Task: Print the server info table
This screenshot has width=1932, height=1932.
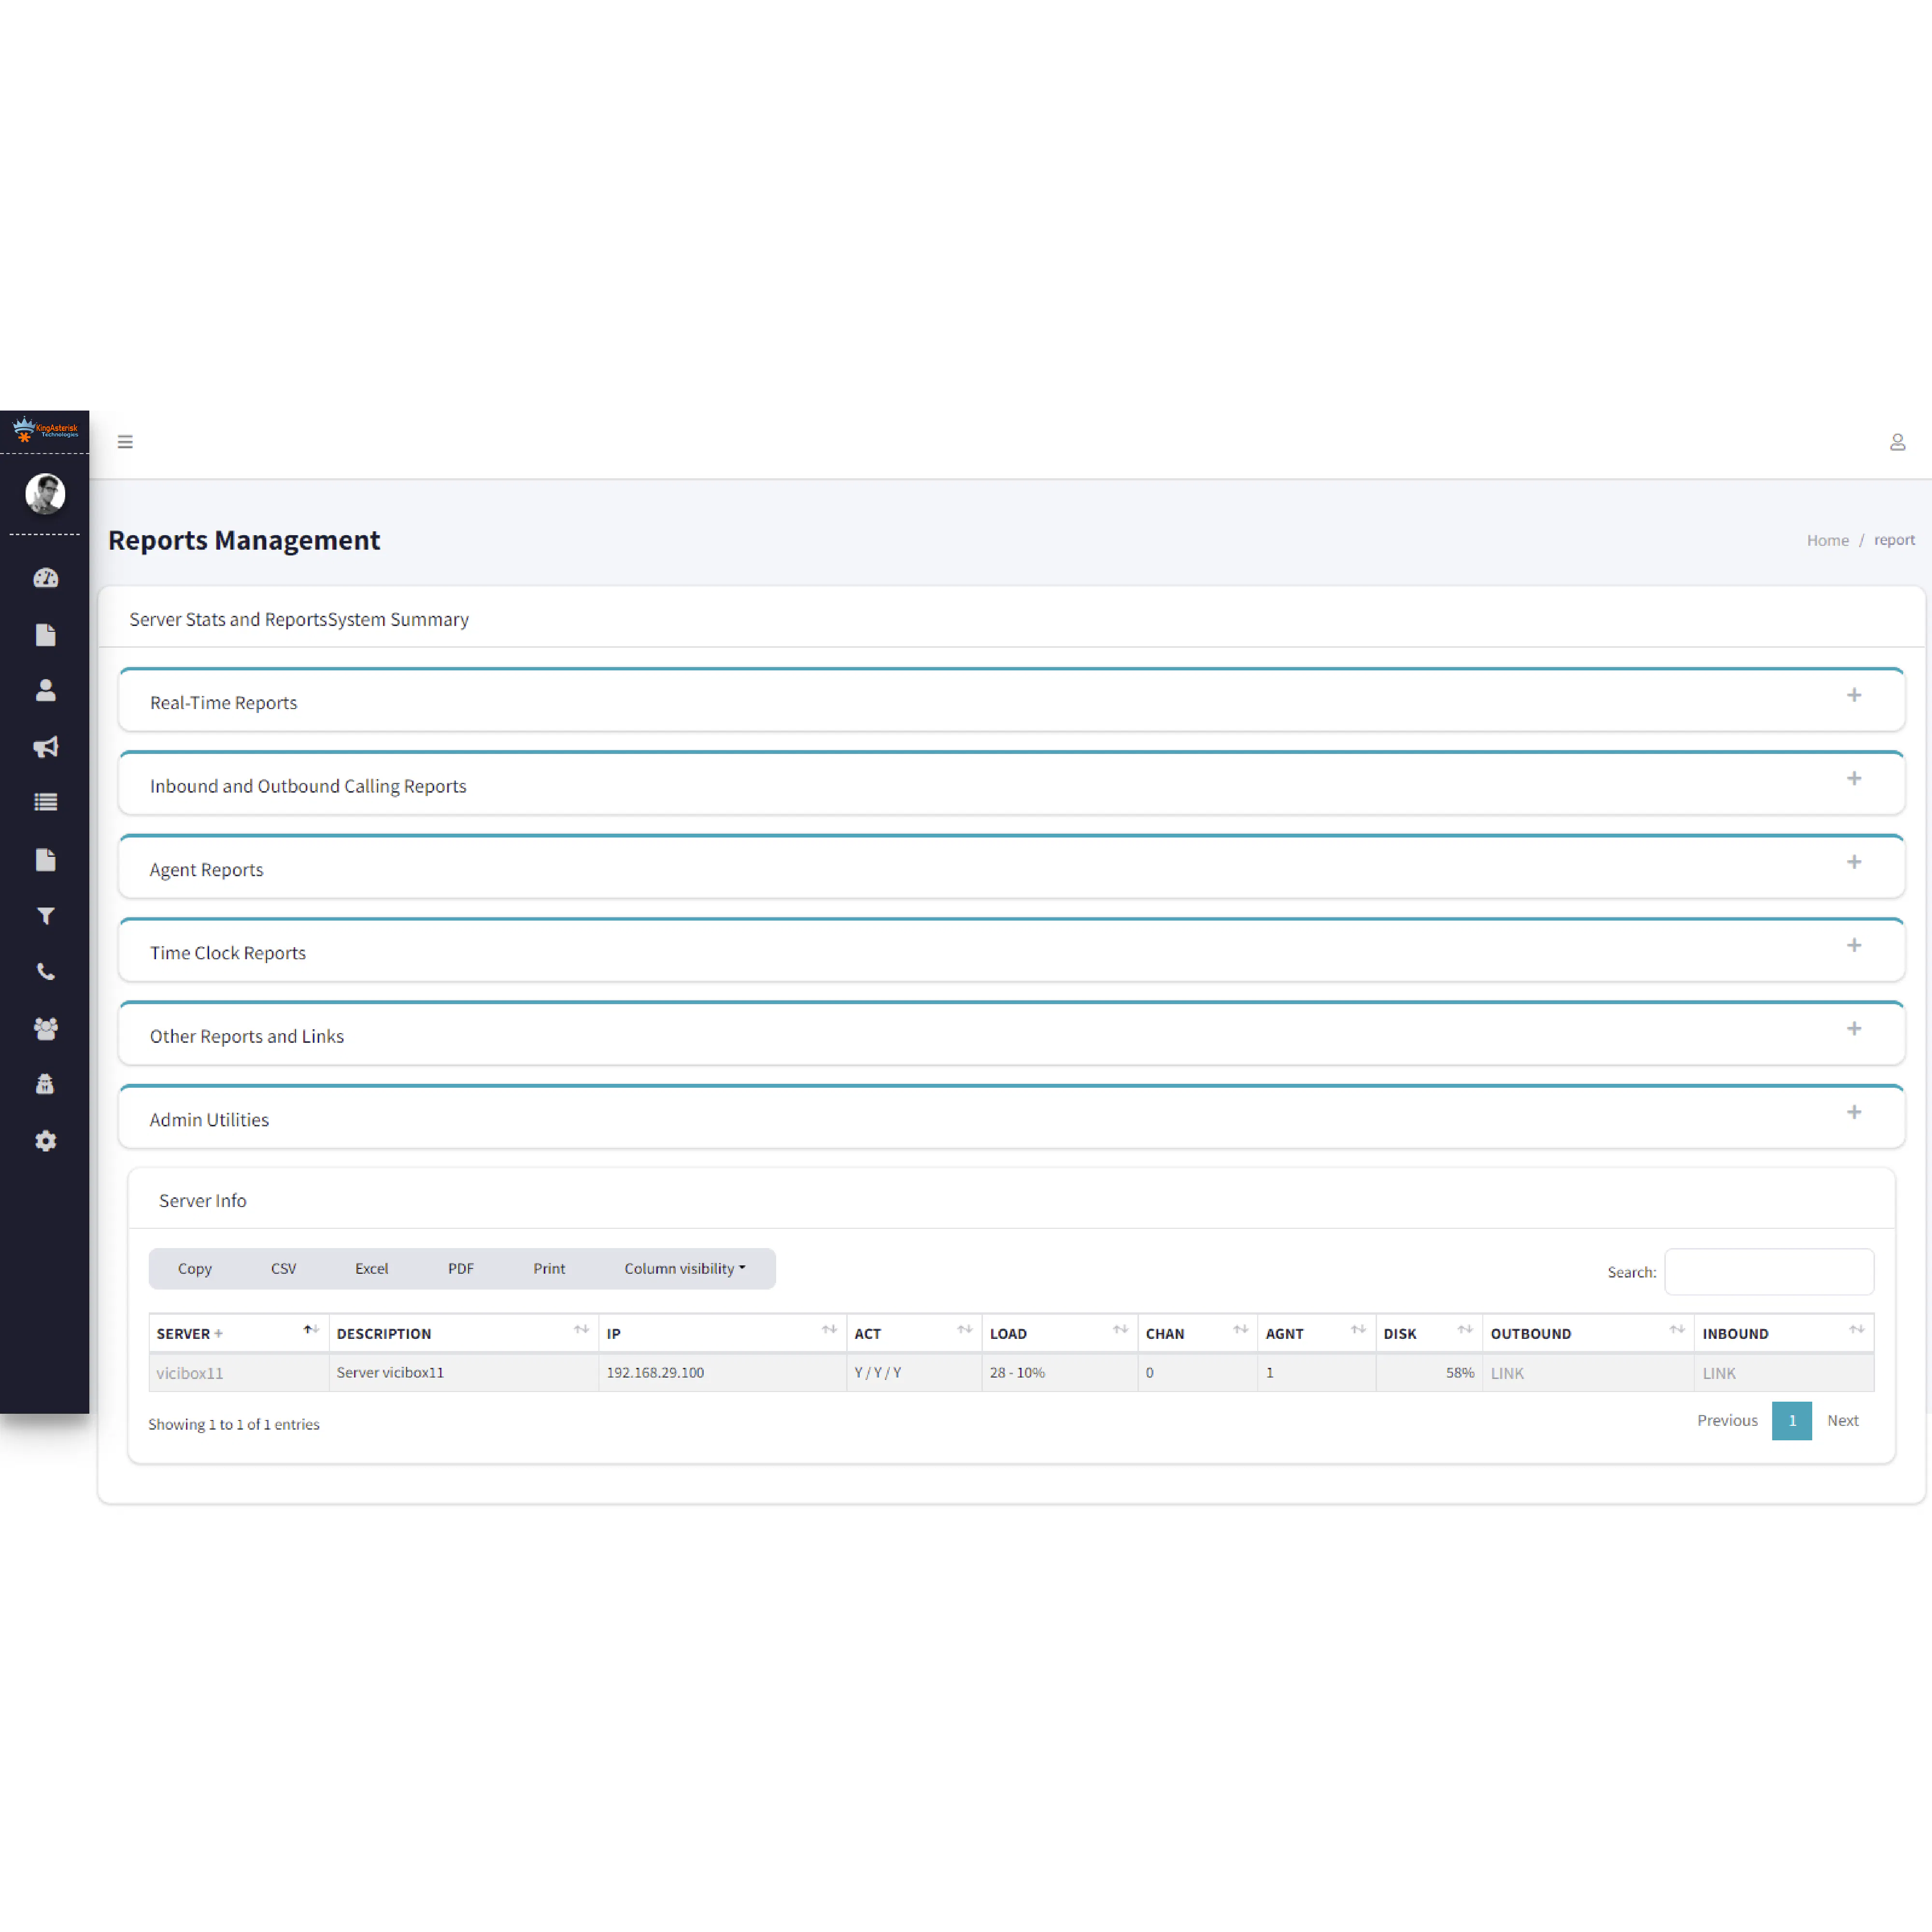Action: (549, 1268)
